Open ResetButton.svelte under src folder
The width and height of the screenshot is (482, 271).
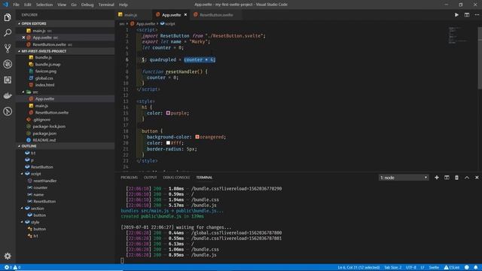pyautogui.click(x=52, y=112)
